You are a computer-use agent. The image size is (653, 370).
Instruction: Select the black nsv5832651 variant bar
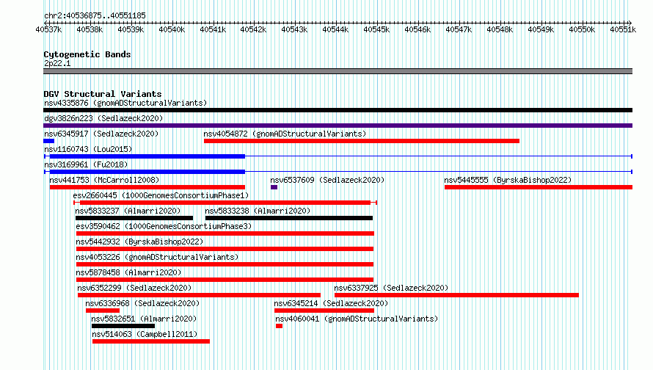123,326
